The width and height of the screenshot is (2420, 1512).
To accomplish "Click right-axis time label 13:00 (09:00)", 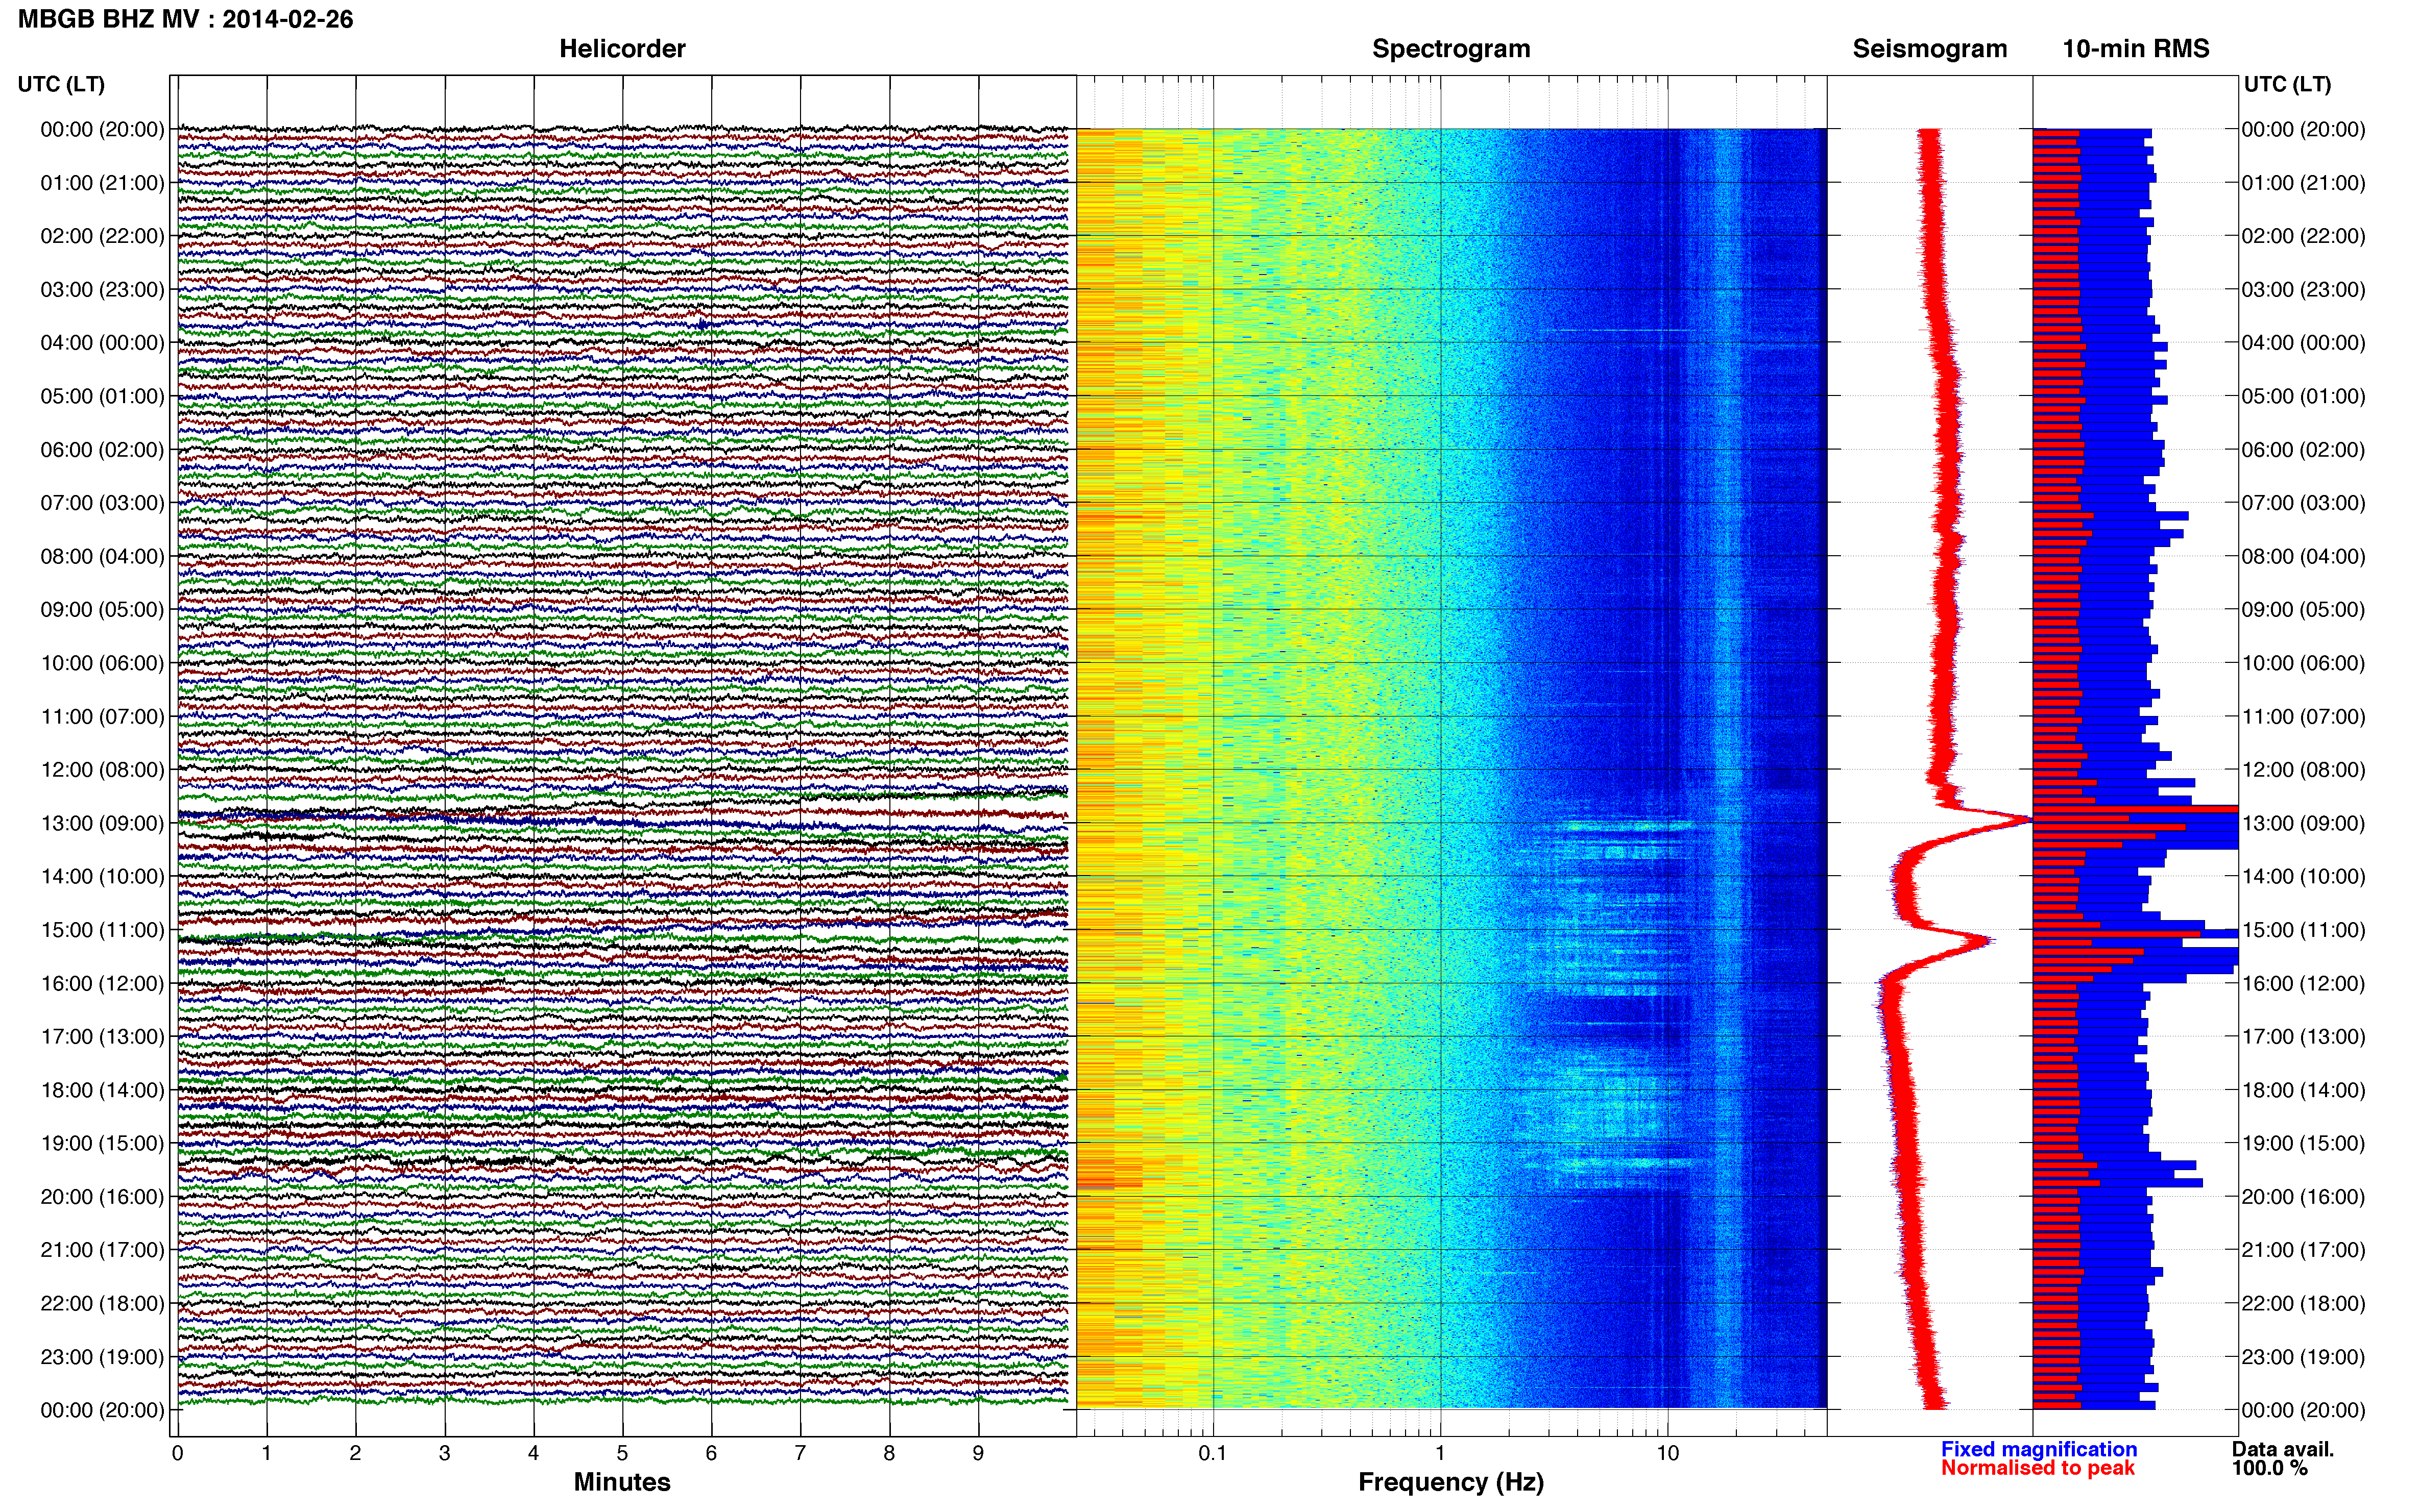I will [2304, 823].
